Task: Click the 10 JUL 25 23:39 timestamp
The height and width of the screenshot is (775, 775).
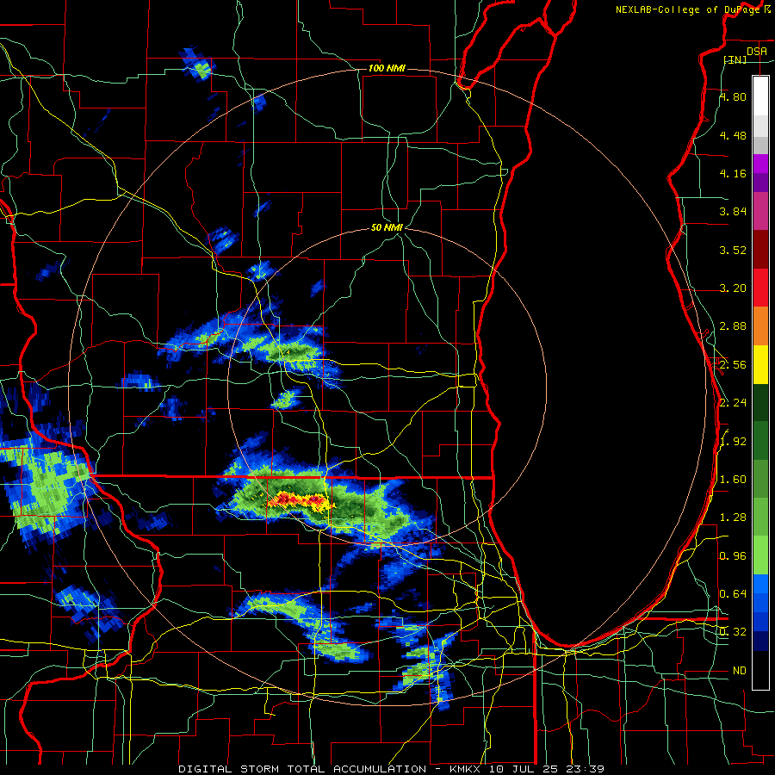Action: tap(547, 769)
